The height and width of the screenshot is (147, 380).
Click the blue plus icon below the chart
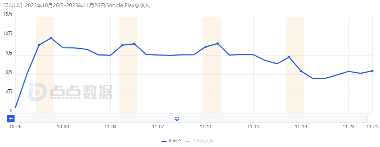[x=11, y=119]
